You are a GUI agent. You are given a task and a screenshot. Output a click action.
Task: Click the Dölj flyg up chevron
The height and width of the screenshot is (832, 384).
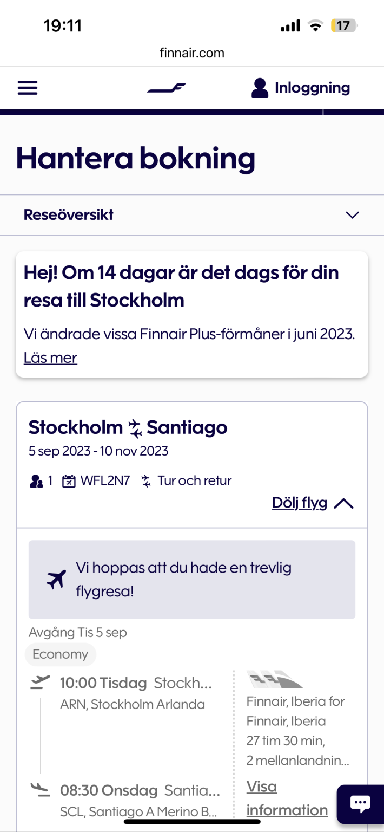[343, 504]
